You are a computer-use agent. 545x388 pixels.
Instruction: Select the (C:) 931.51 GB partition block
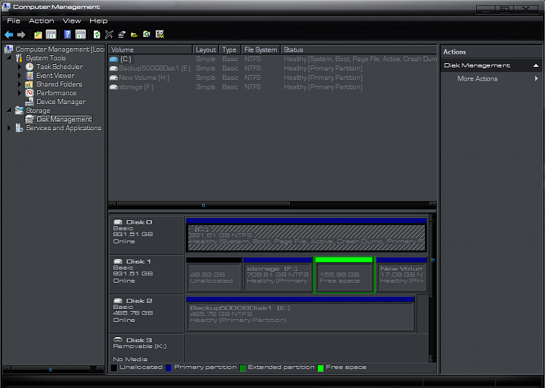(306, 235)
